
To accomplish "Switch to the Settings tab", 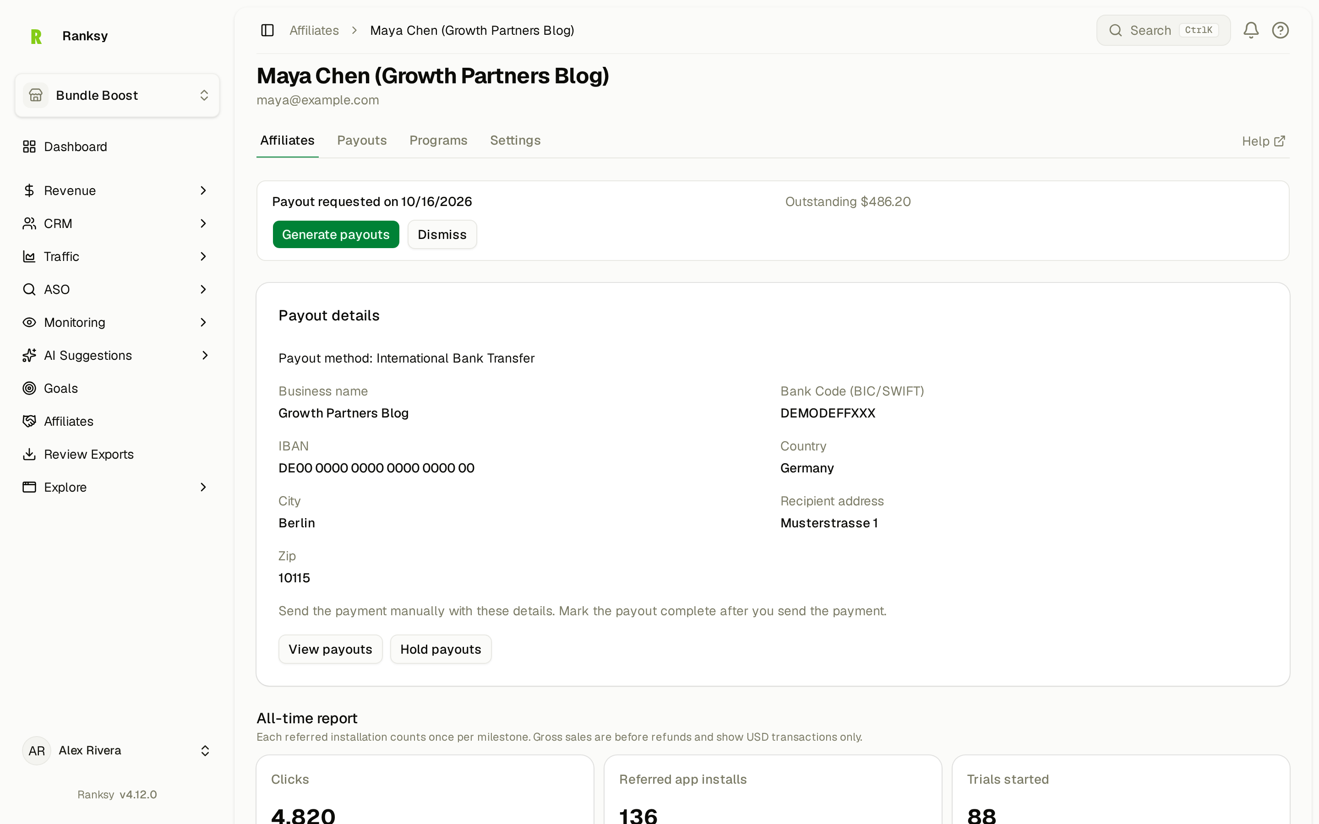I will (x=515, y=141).
